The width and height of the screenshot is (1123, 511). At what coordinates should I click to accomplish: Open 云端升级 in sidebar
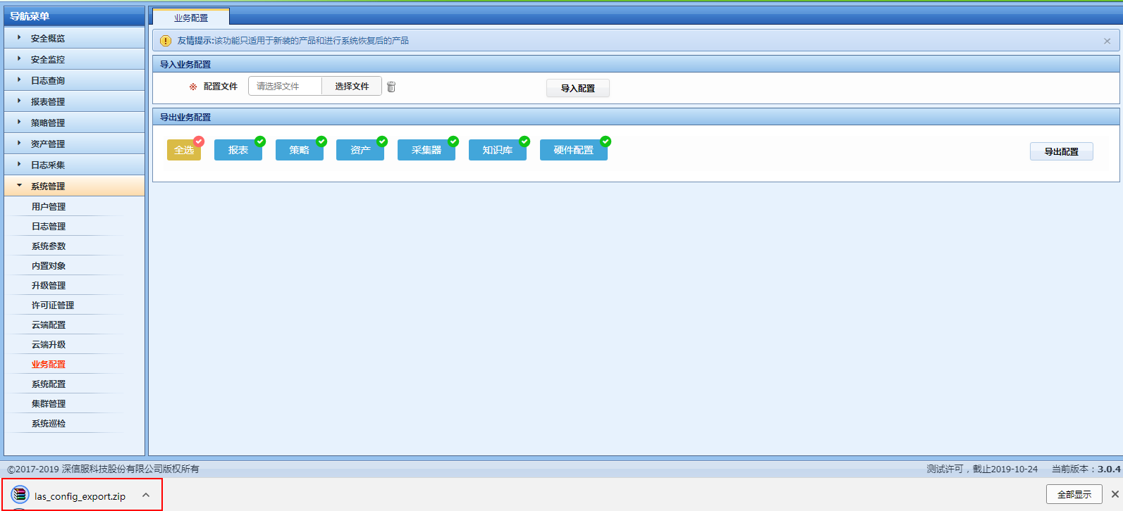[49, 344]
